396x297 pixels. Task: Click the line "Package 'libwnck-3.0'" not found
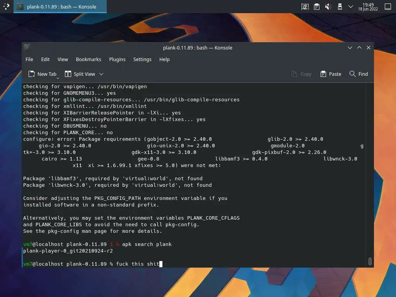point(118,185)
